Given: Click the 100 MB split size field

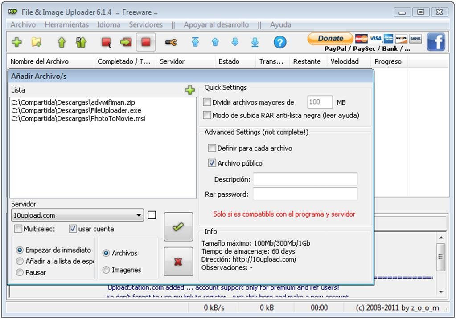Looking at the screenshot, I should (x=320, y=102).
